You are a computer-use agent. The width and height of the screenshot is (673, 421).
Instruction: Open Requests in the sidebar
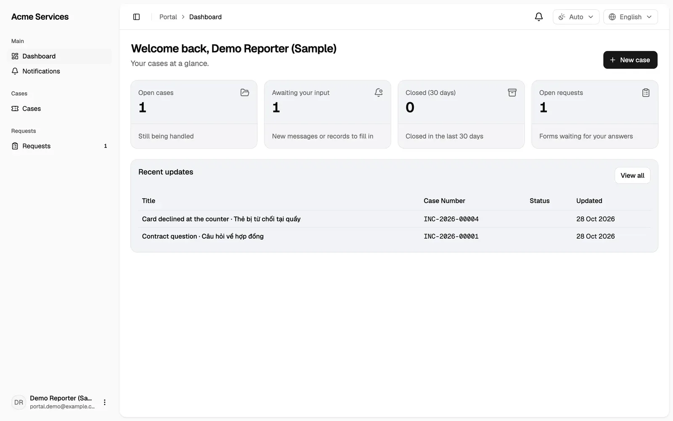60,146
